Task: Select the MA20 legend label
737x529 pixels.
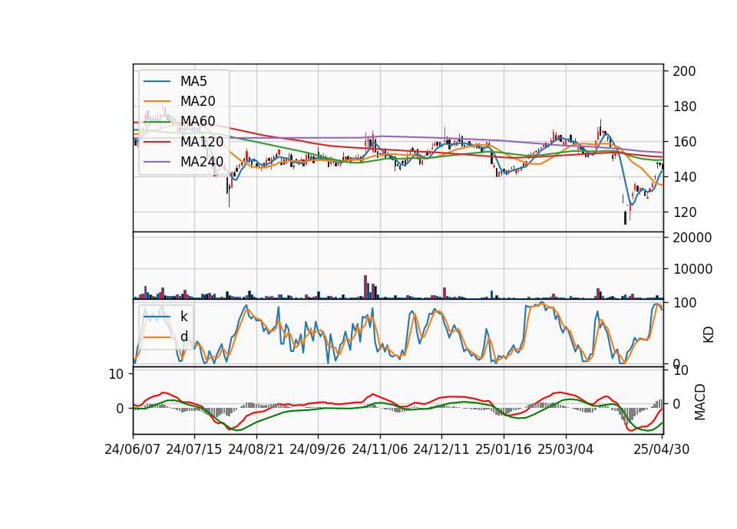Action: (197, 101)
